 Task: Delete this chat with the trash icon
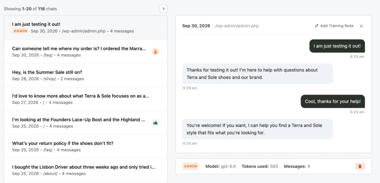[x=360, y=166]
